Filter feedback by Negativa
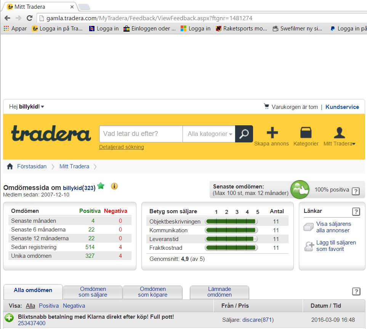Screen dimensions: 367x329 coord(74,306)
